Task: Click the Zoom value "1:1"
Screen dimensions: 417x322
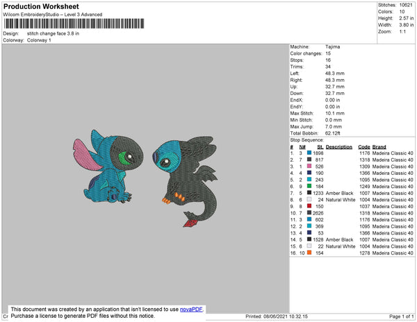Action: (402, 32)
